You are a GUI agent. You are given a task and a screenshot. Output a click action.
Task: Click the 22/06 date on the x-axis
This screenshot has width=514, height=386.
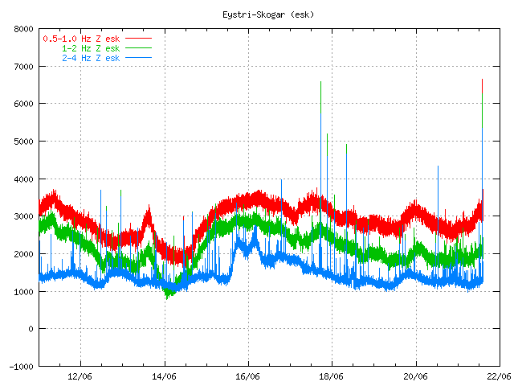(x=499, y=376)
